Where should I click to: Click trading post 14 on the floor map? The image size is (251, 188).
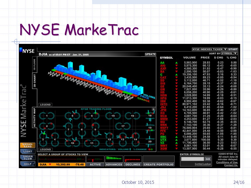tap(135, 139)
